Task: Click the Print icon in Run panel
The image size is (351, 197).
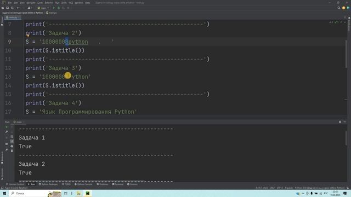Action: pyautogui.click(x=12, y=146)
